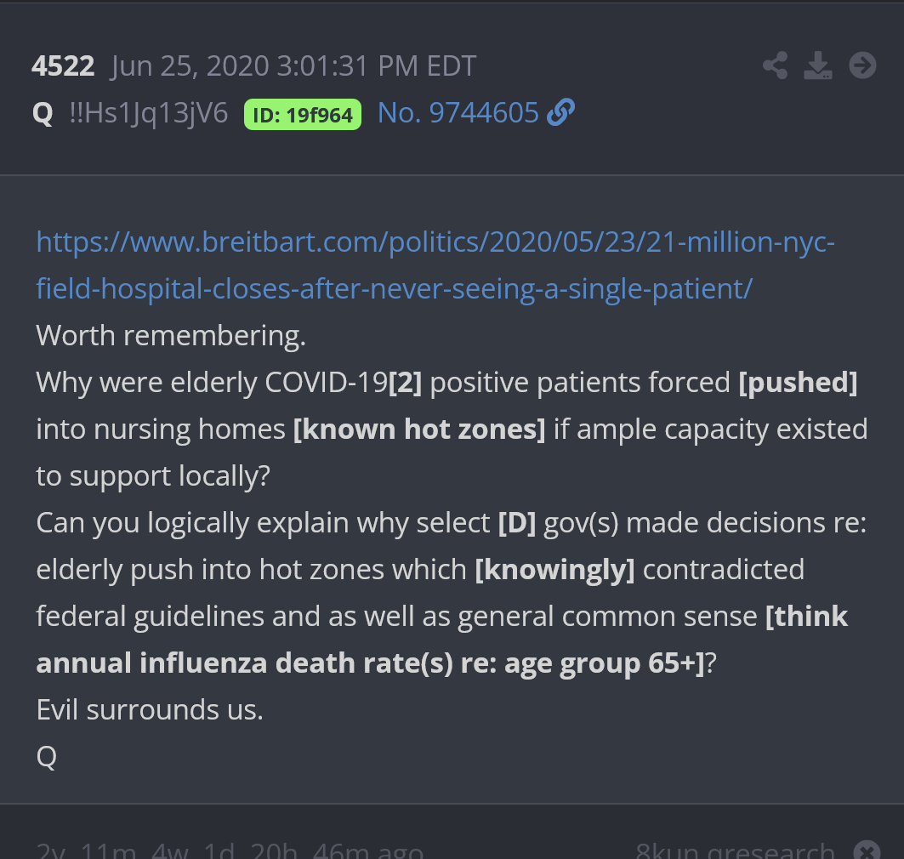
Task: Click the circled X icon beside 8kun qresearch
Action: pos(867,850)
